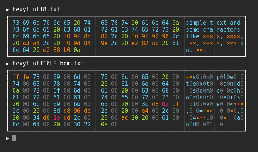
Task: Click the empty prompt arrow at the bottom
Action: pyautogui.click(x=7, y=138)
